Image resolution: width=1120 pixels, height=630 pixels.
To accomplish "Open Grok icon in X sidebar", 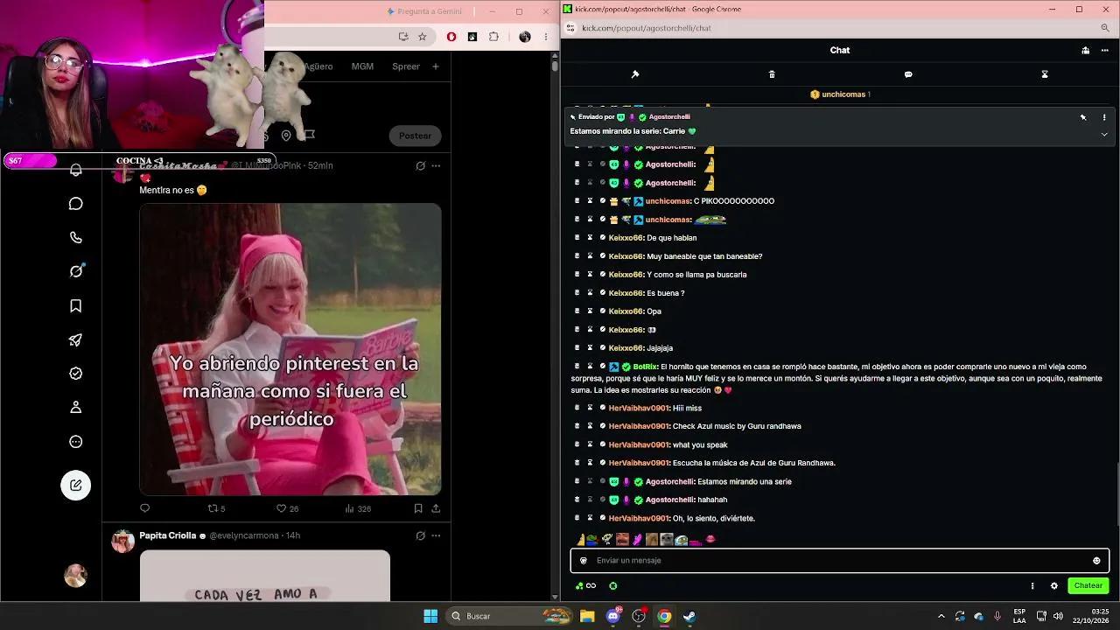I will (76, 271).
